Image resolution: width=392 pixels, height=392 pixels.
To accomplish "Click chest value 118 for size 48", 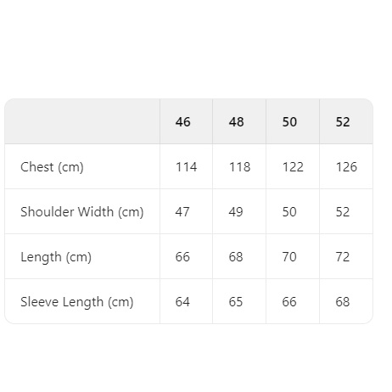I will click(239, 167).
